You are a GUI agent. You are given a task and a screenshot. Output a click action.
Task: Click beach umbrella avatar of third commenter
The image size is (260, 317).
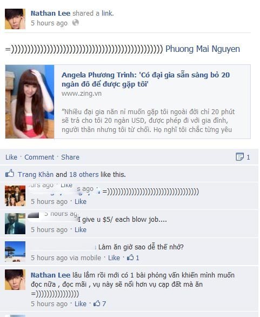pos(15,252)
